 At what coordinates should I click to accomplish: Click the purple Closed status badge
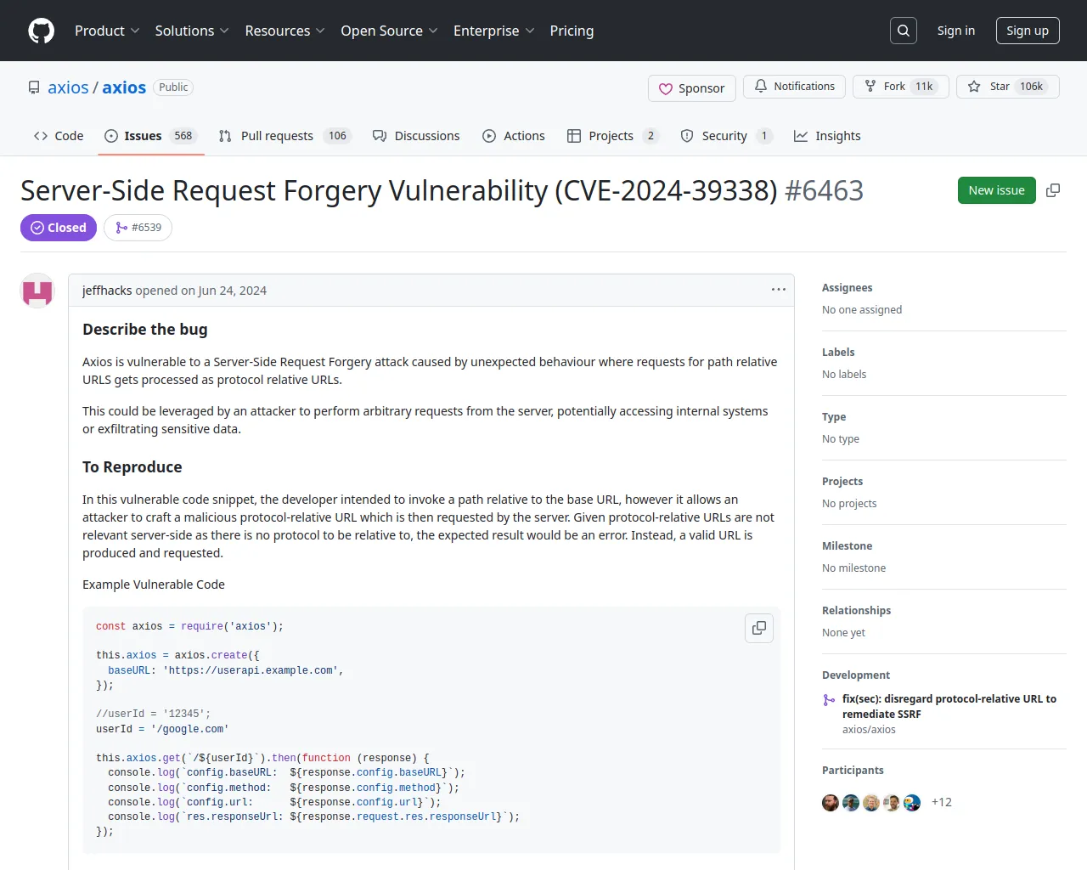(x=59, y=228)
